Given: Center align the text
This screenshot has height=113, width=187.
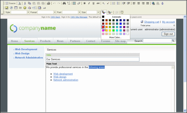Looking at the screenshot, I should pyautogui.click(x=139, y=3).
